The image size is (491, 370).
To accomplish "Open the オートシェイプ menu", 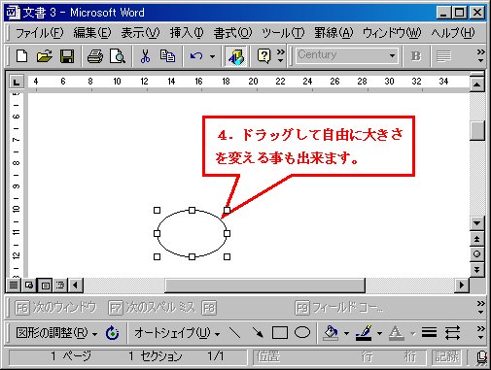I will (x=177, y=332).
